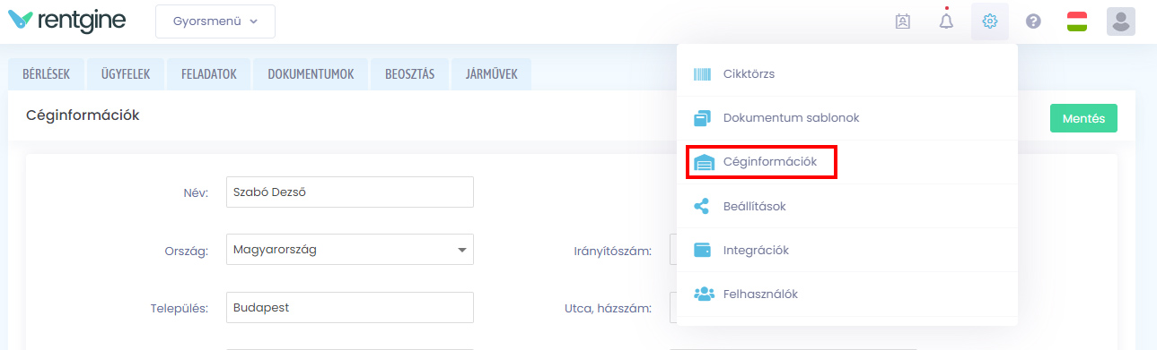Focus the Település input field

click(350, 307)
